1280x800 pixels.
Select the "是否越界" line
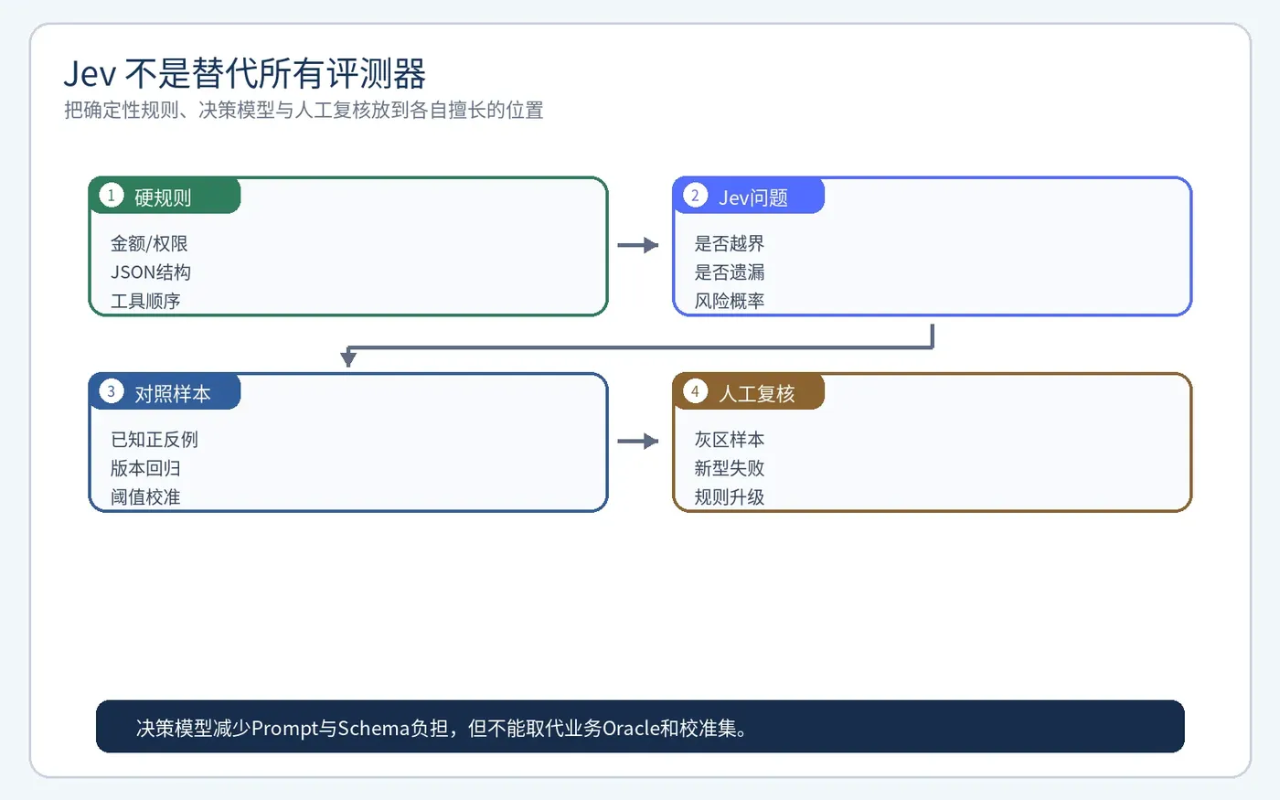tap(730, 243)
